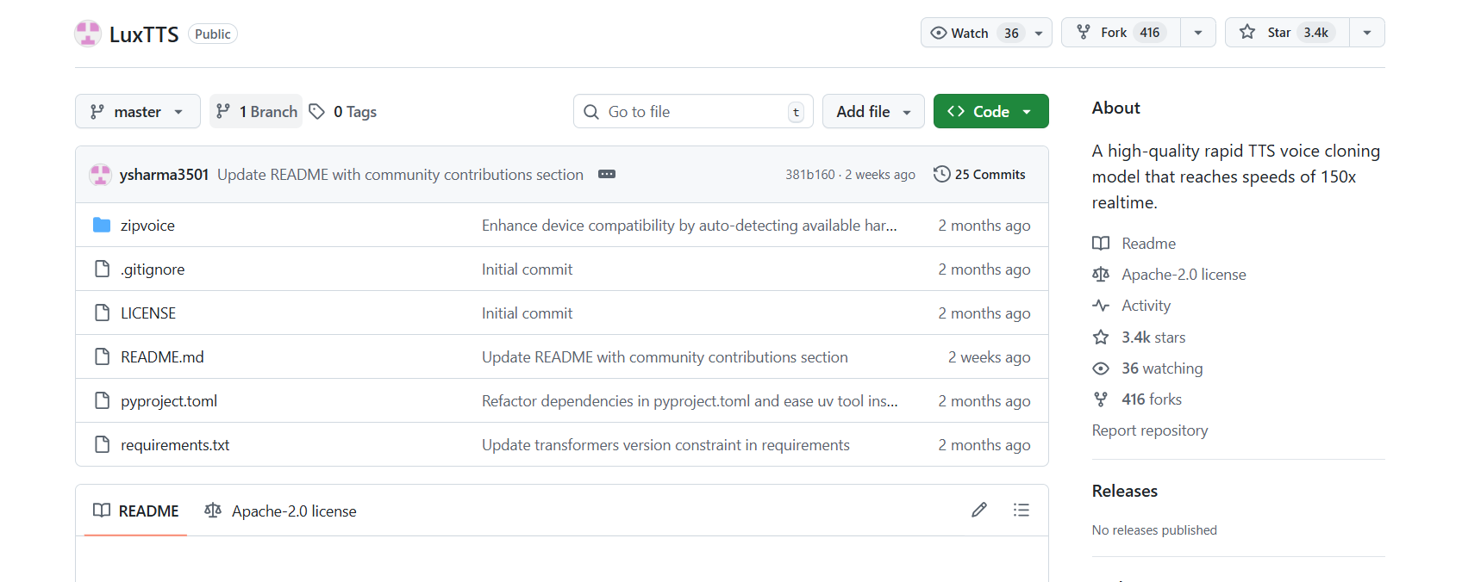The image size is (1462, 582).
Task: Open the Fork options dropdown arrow
Action: point(1198,33)
